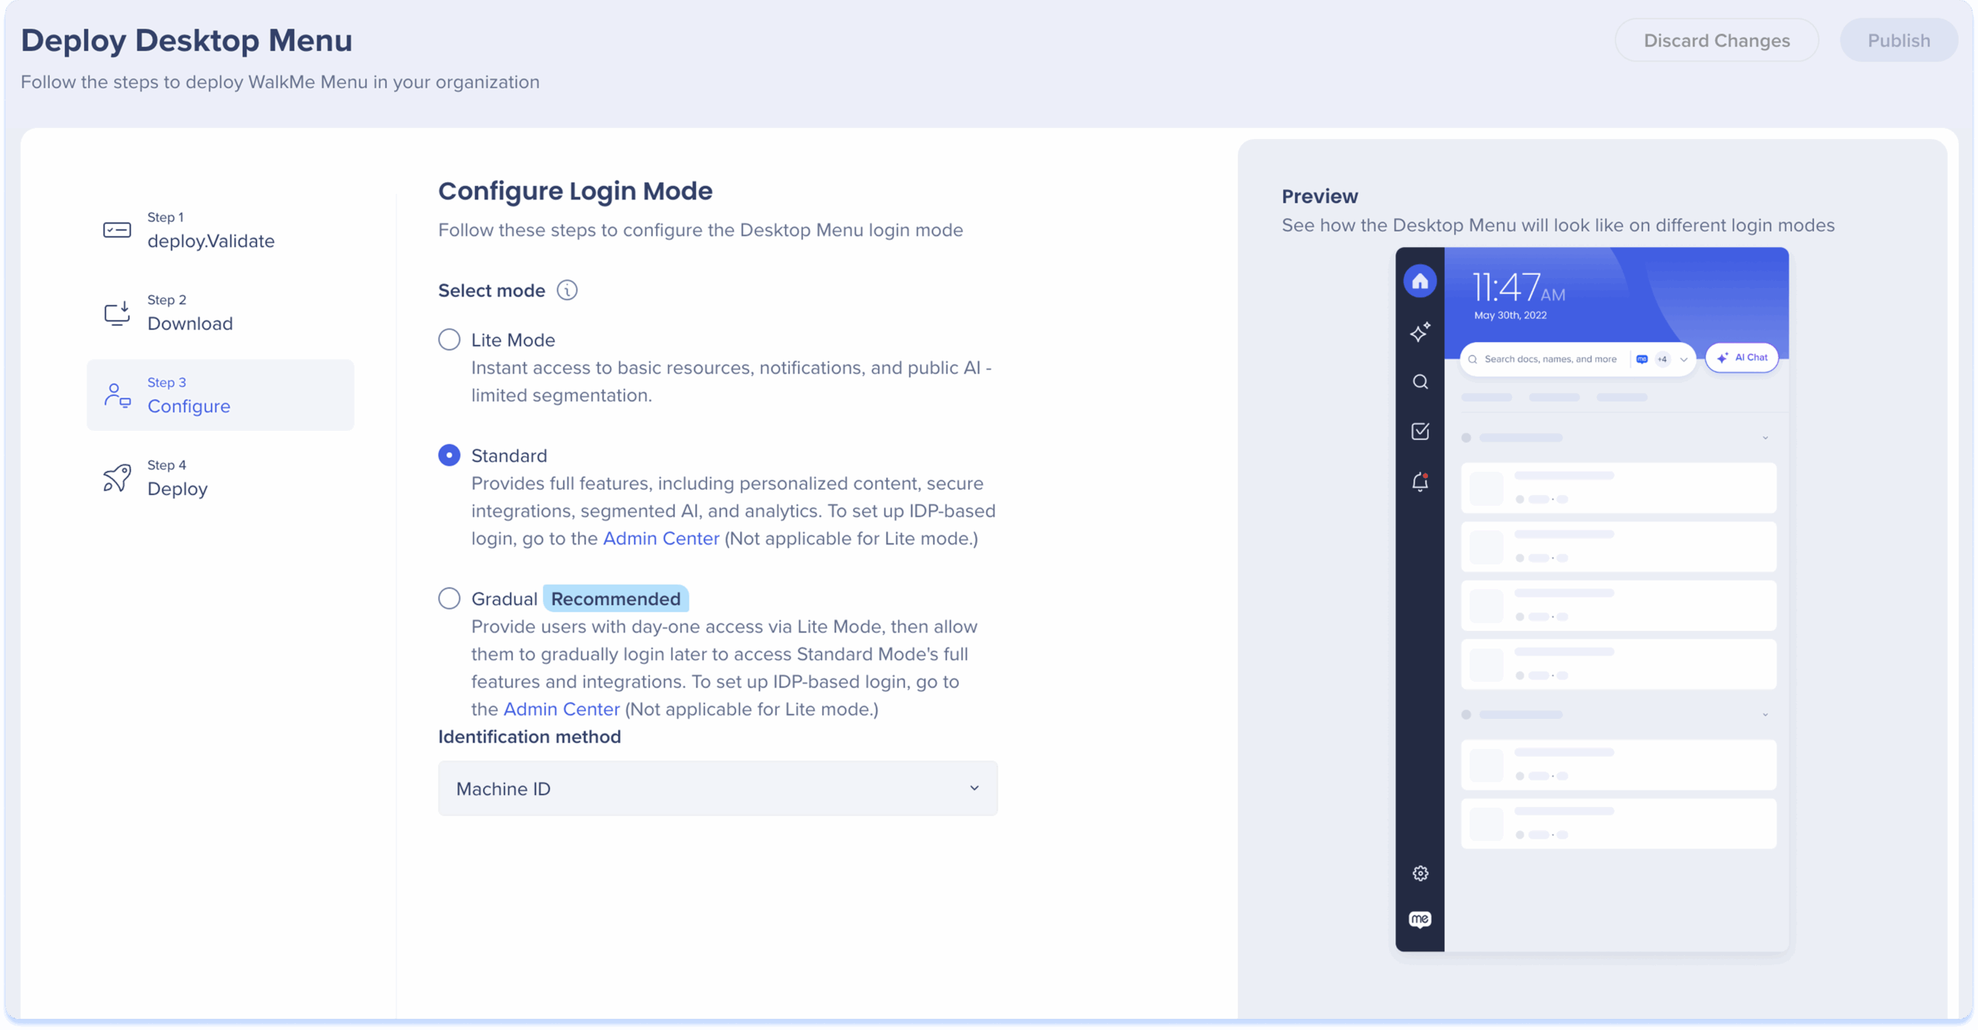Click the 'Deploy Desktop Menu' title

click(186, 40)
